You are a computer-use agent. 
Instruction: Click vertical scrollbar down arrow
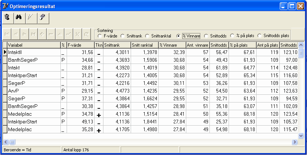(301, 136)
